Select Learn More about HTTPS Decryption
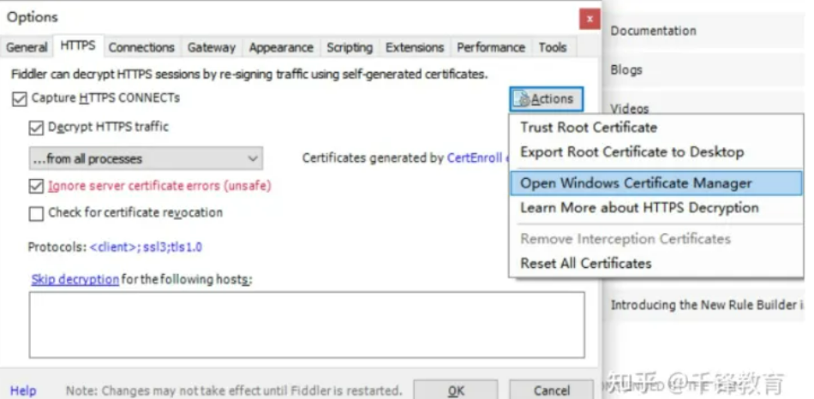 pos(656,207)
